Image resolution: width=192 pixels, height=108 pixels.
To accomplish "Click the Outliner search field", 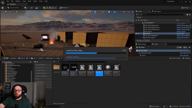I will coord(163,14).
